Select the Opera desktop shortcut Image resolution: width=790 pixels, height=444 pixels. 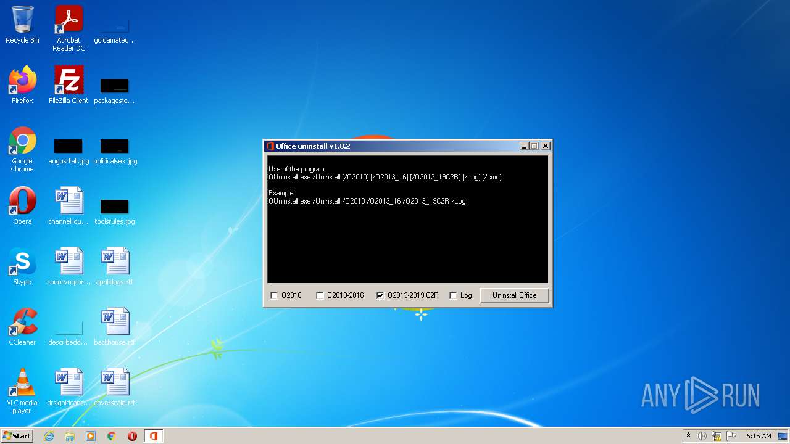22,206
